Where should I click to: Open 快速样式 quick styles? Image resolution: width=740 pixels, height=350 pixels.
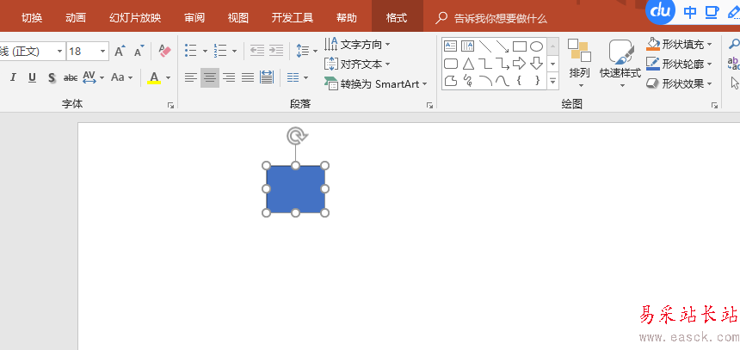tap(620, 64)
